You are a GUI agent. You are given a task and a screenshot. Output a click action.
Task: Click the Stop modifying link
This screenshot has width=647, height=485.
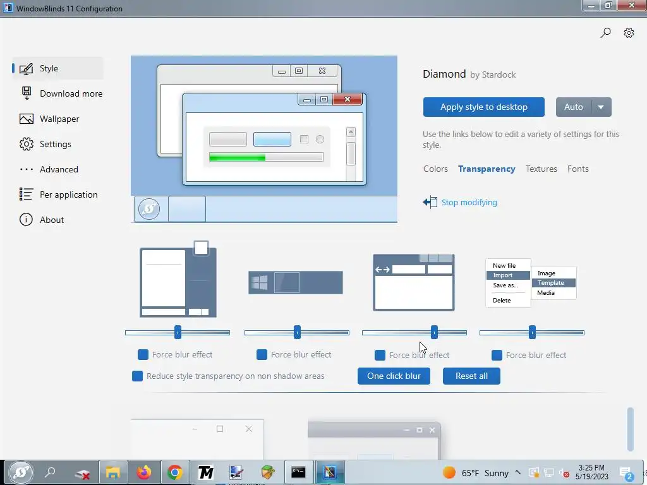pyautogui.click(x=469, y=202)
